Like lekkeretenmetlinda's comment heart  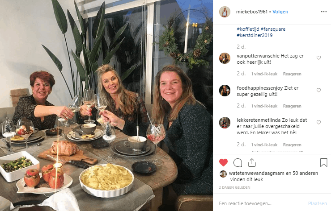318,122
